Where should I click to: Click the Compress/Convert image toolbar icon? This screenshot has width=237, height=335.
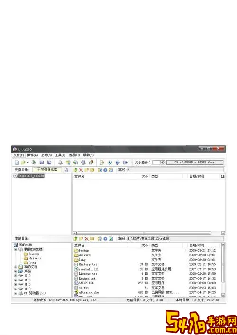click(x=68, y=163)
